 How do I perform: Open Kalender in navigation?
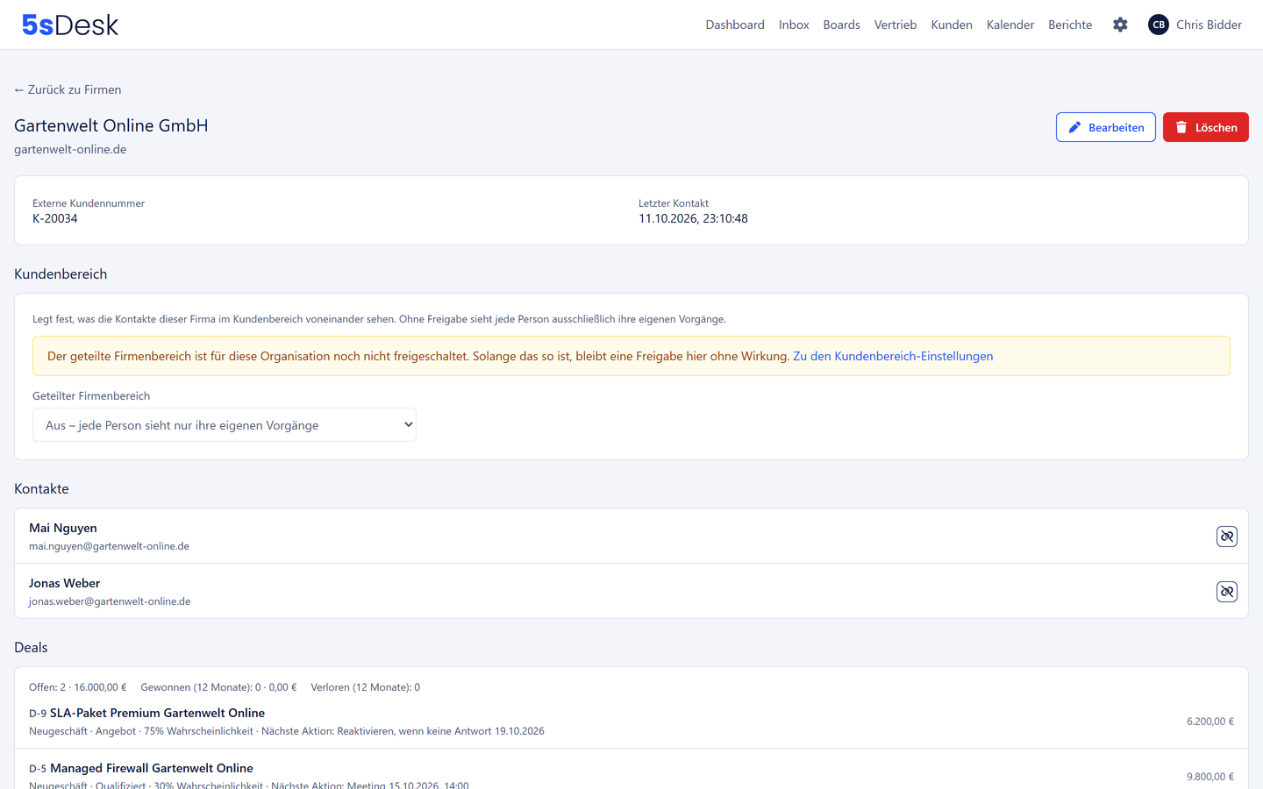click(x=1010, y=25)
